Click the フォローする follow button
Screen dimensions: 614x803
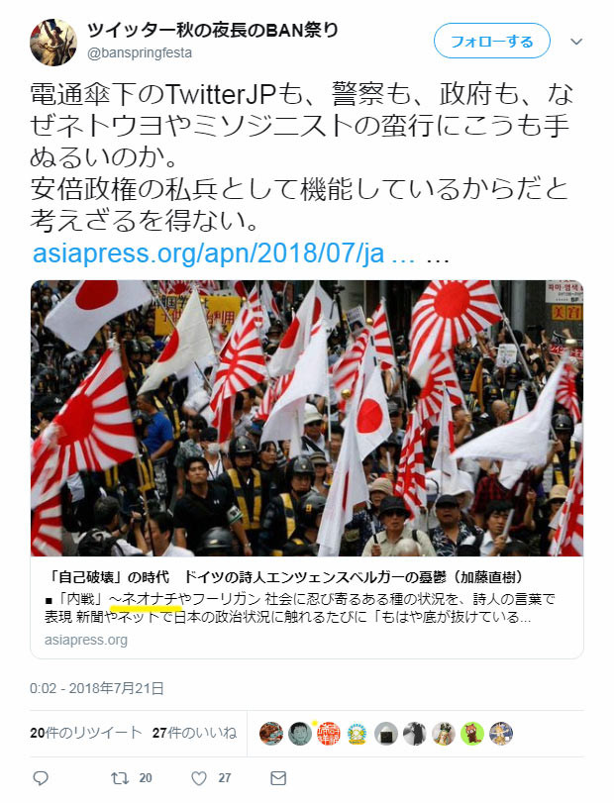tap(491, 41)
